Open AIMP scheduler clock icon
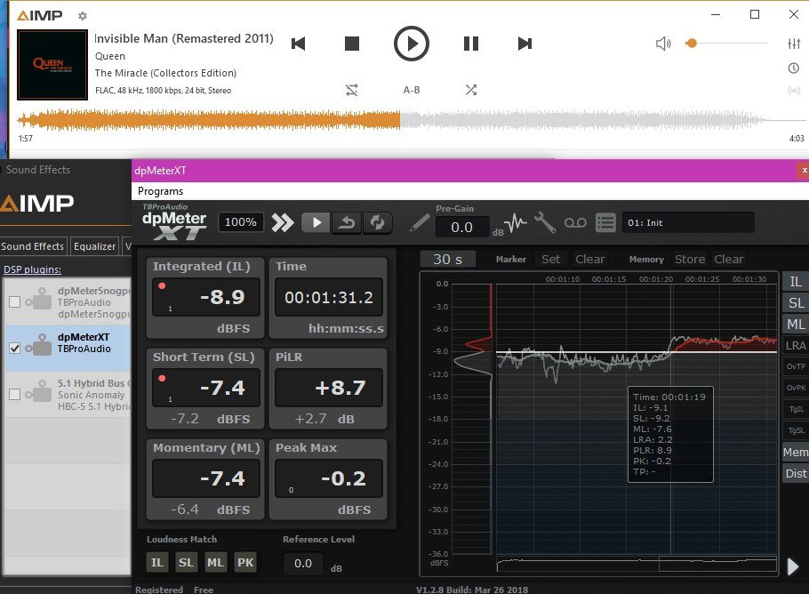Screen dimensions: 809x594 tap(794, 68)
